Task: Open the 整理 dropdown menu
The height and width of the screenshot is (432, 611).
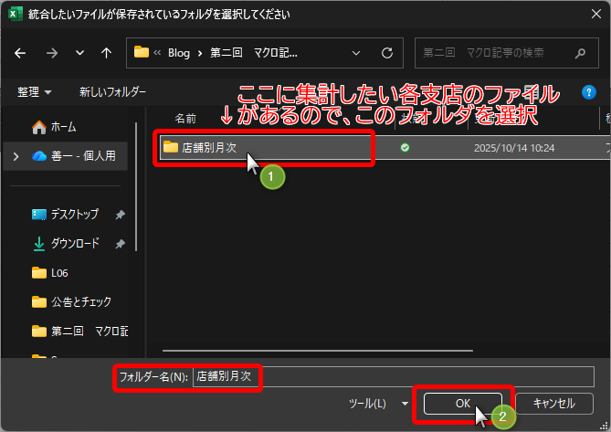Action: click(34, 92)
